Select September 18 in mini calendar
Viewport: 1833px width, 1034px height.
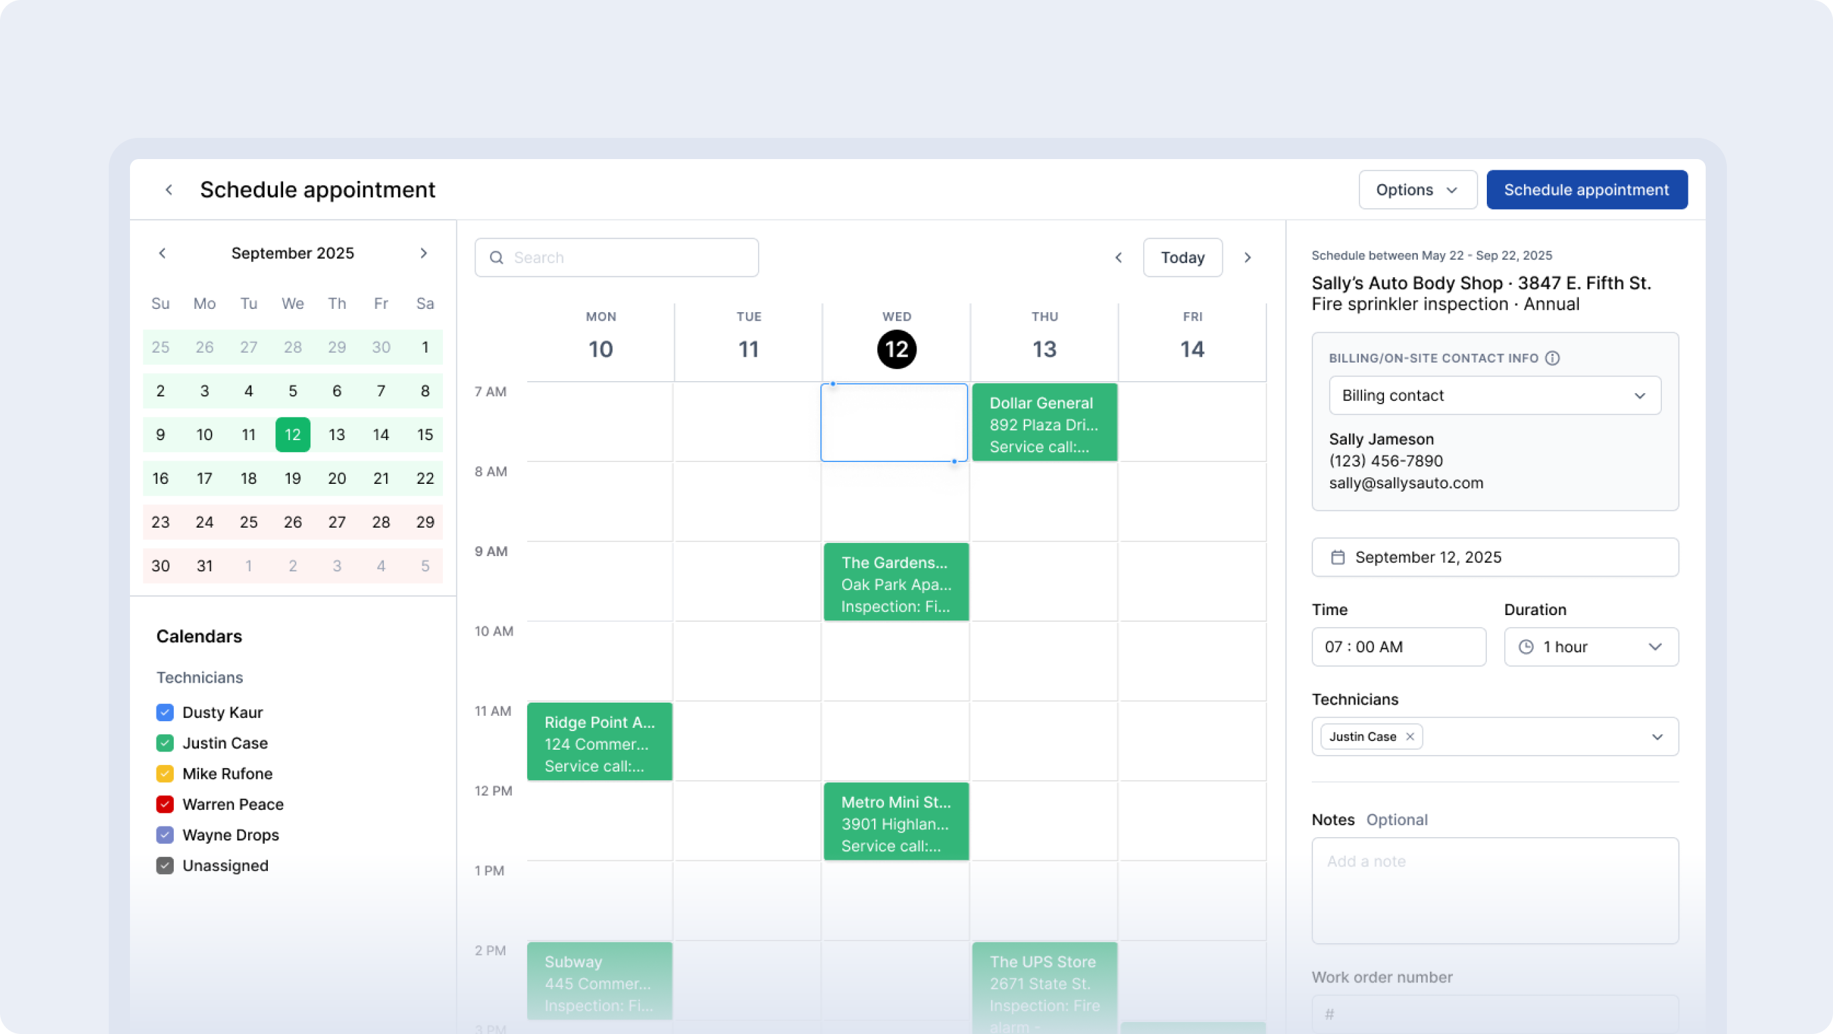[248, 479]
